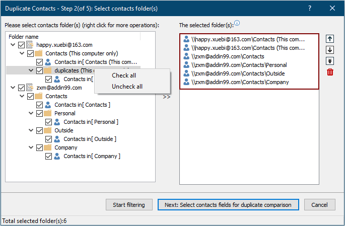345x226 pixels.
Task: Choose Uncheck all from context menu
Action: (x=127, y=87)
